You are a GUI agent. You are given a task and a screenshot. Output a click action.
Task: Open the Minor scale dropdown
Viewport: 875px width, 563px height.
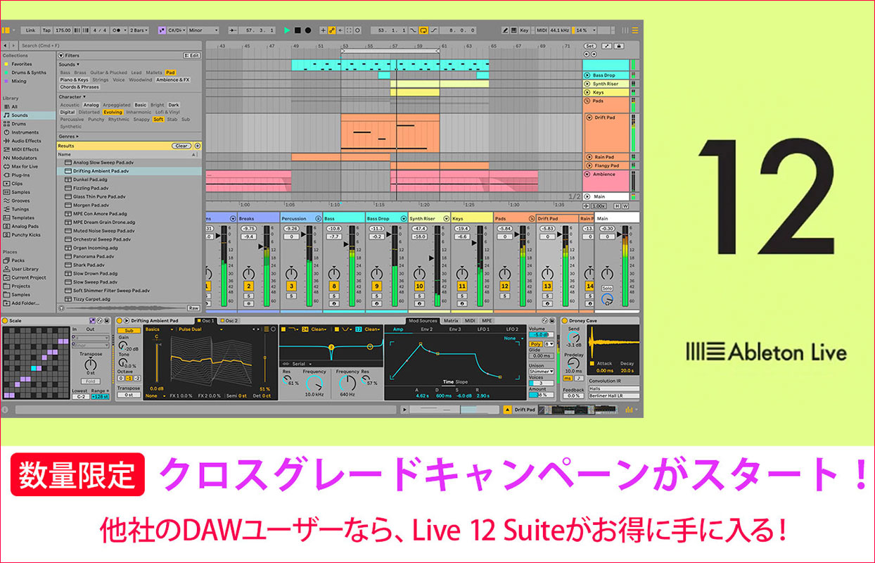point(203,30)
